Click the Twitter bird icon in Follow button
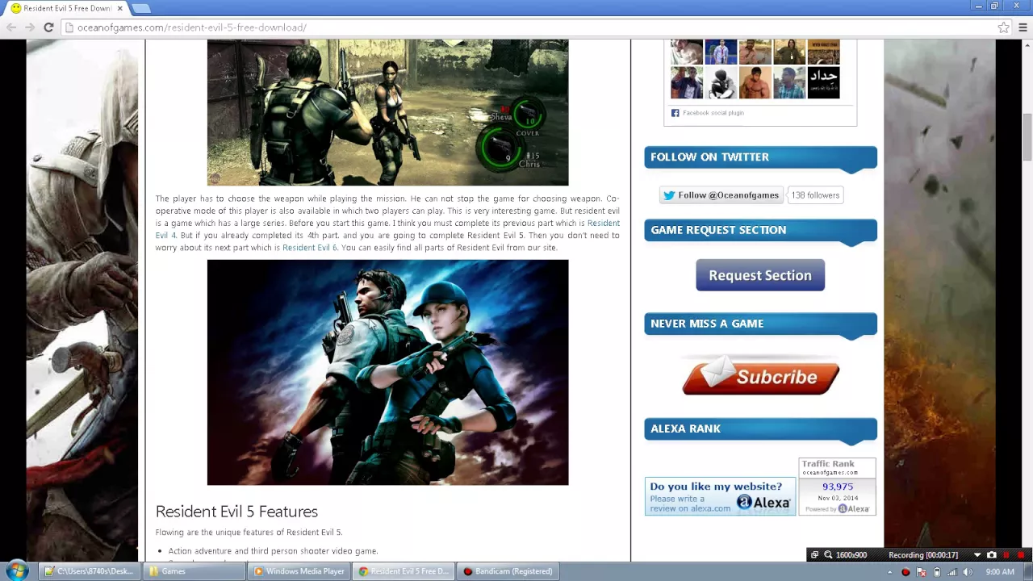1033x581 pixels. (x=669, y=195)
